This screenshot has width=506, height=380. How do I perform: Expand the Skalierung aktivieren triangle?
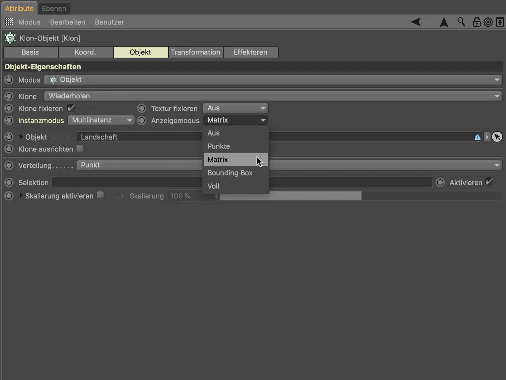[x=21, y=196]
